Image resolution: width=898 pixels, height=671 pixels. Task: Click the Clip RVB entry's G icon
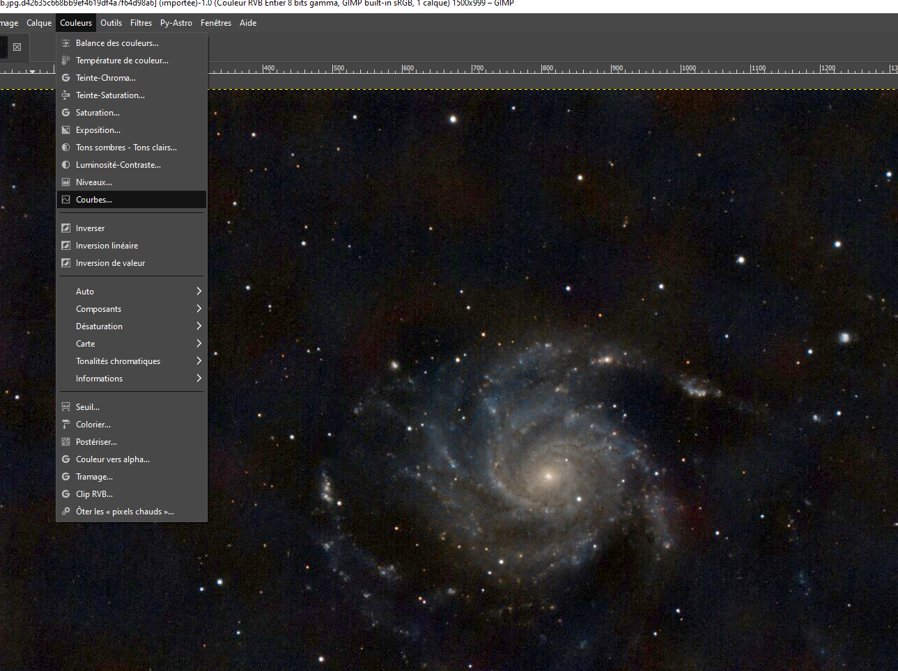pyautogui.click(x=65, y=494)
